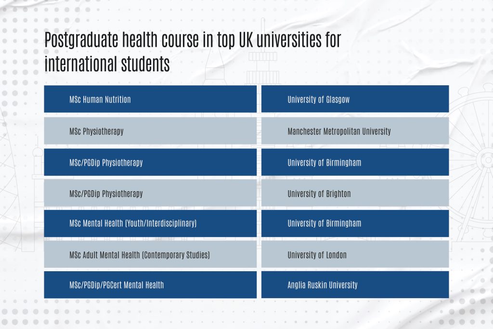Image resolution: width=493 pixels, height=329 pixels.
Task: Click the word 'Brighton' in fourth row
Action: point(338,194)
